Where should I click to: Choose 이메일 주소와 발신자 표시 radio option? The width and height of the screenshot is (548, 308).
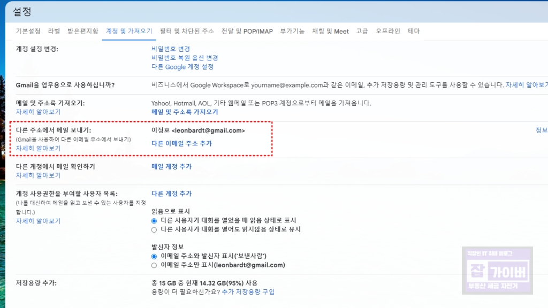point(154,256)
